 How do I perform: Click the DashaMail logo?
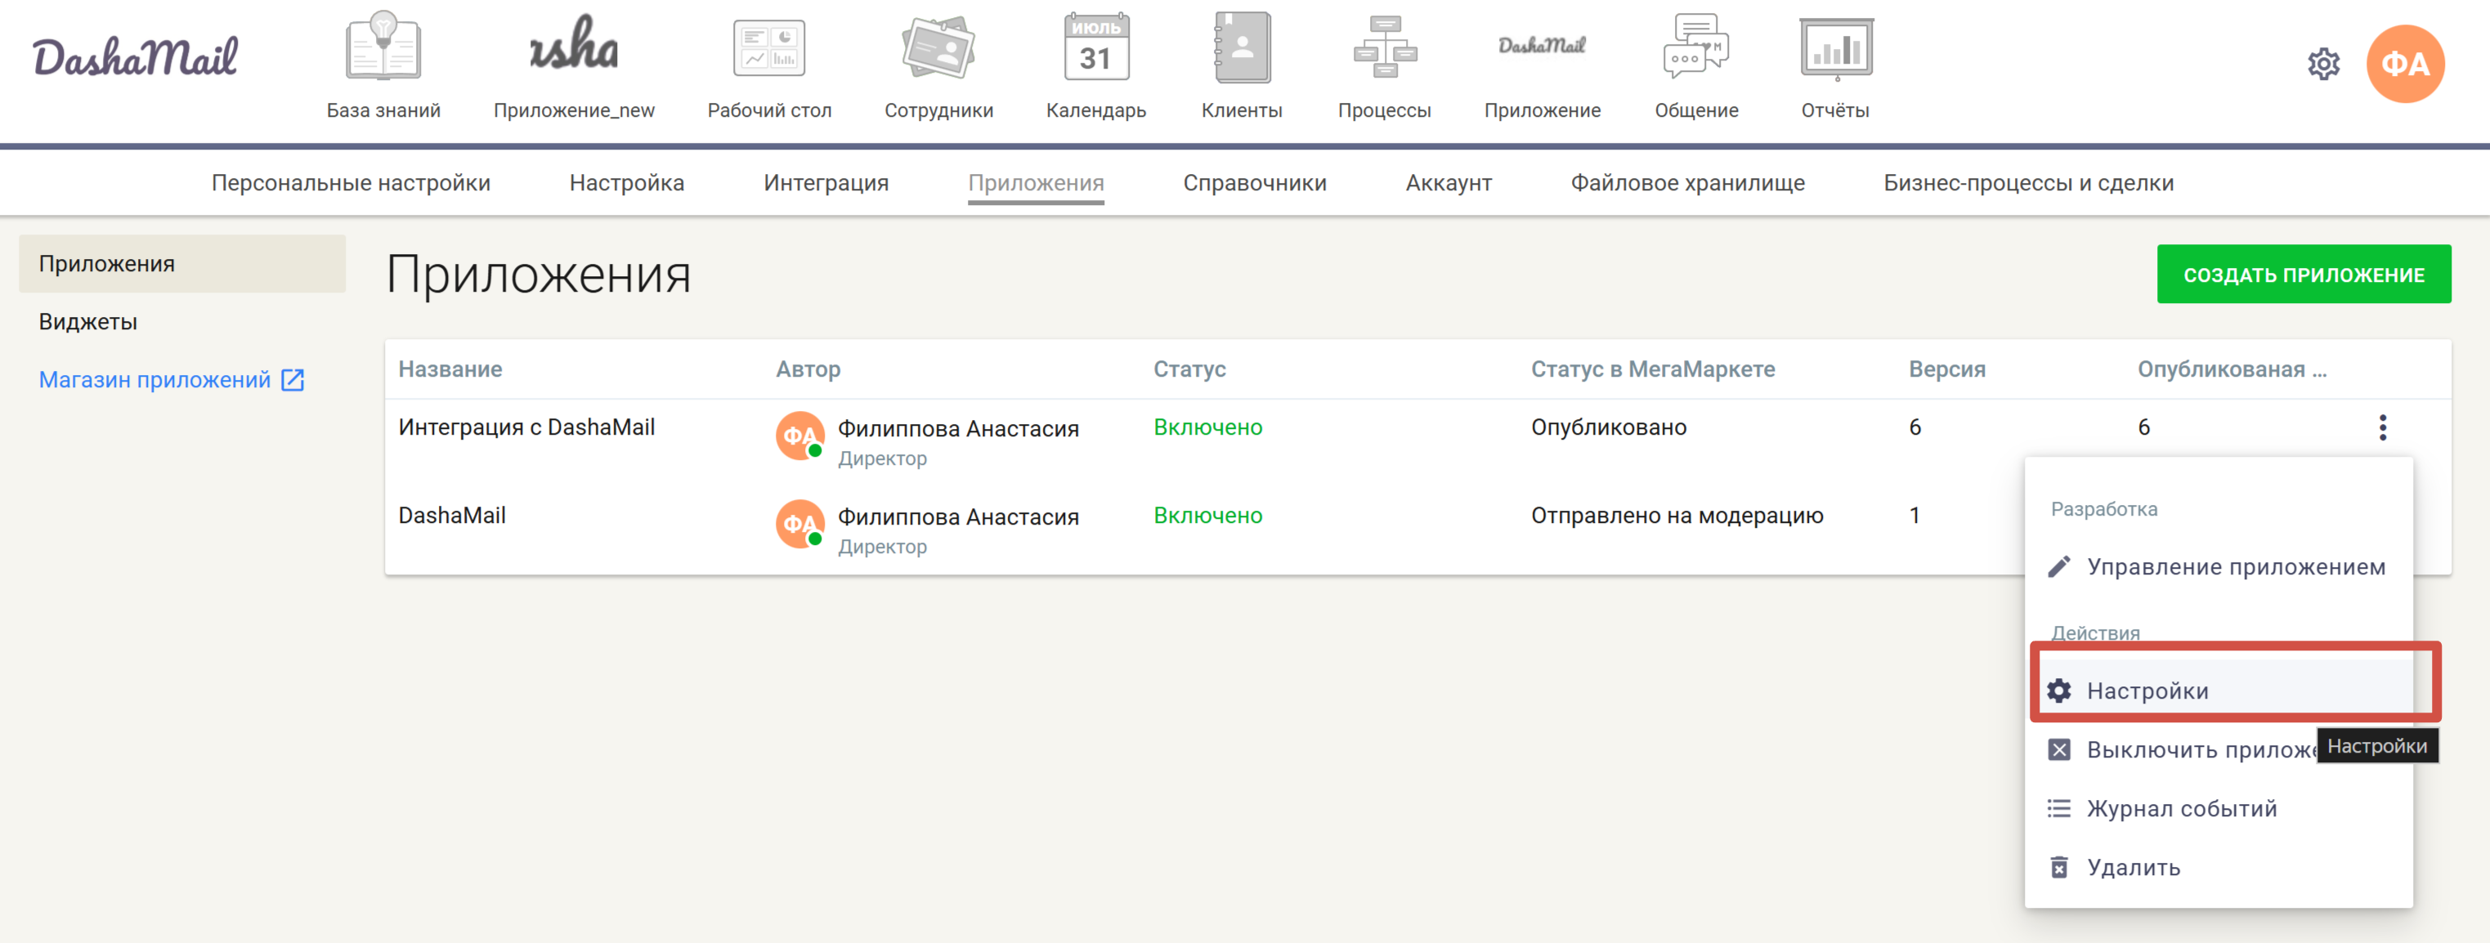tap(134, 58)
